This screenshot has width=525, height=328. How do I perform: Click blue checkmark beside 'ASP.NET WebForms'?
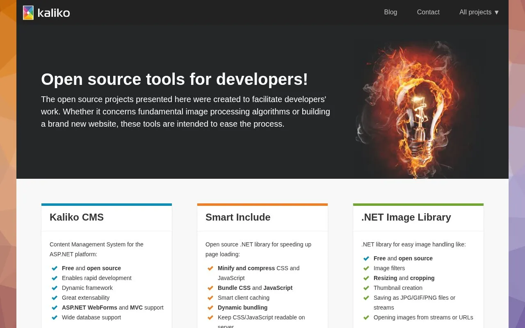55,307
